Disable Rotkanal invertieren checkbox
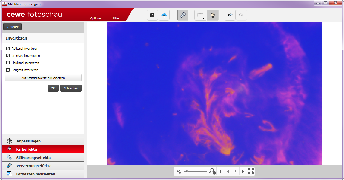 point(8,49)
